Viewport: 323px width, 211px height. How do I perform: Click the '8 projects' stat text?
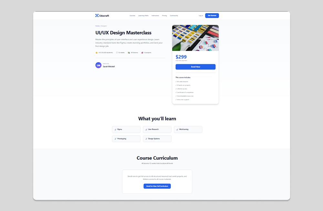tap(148, 53)
